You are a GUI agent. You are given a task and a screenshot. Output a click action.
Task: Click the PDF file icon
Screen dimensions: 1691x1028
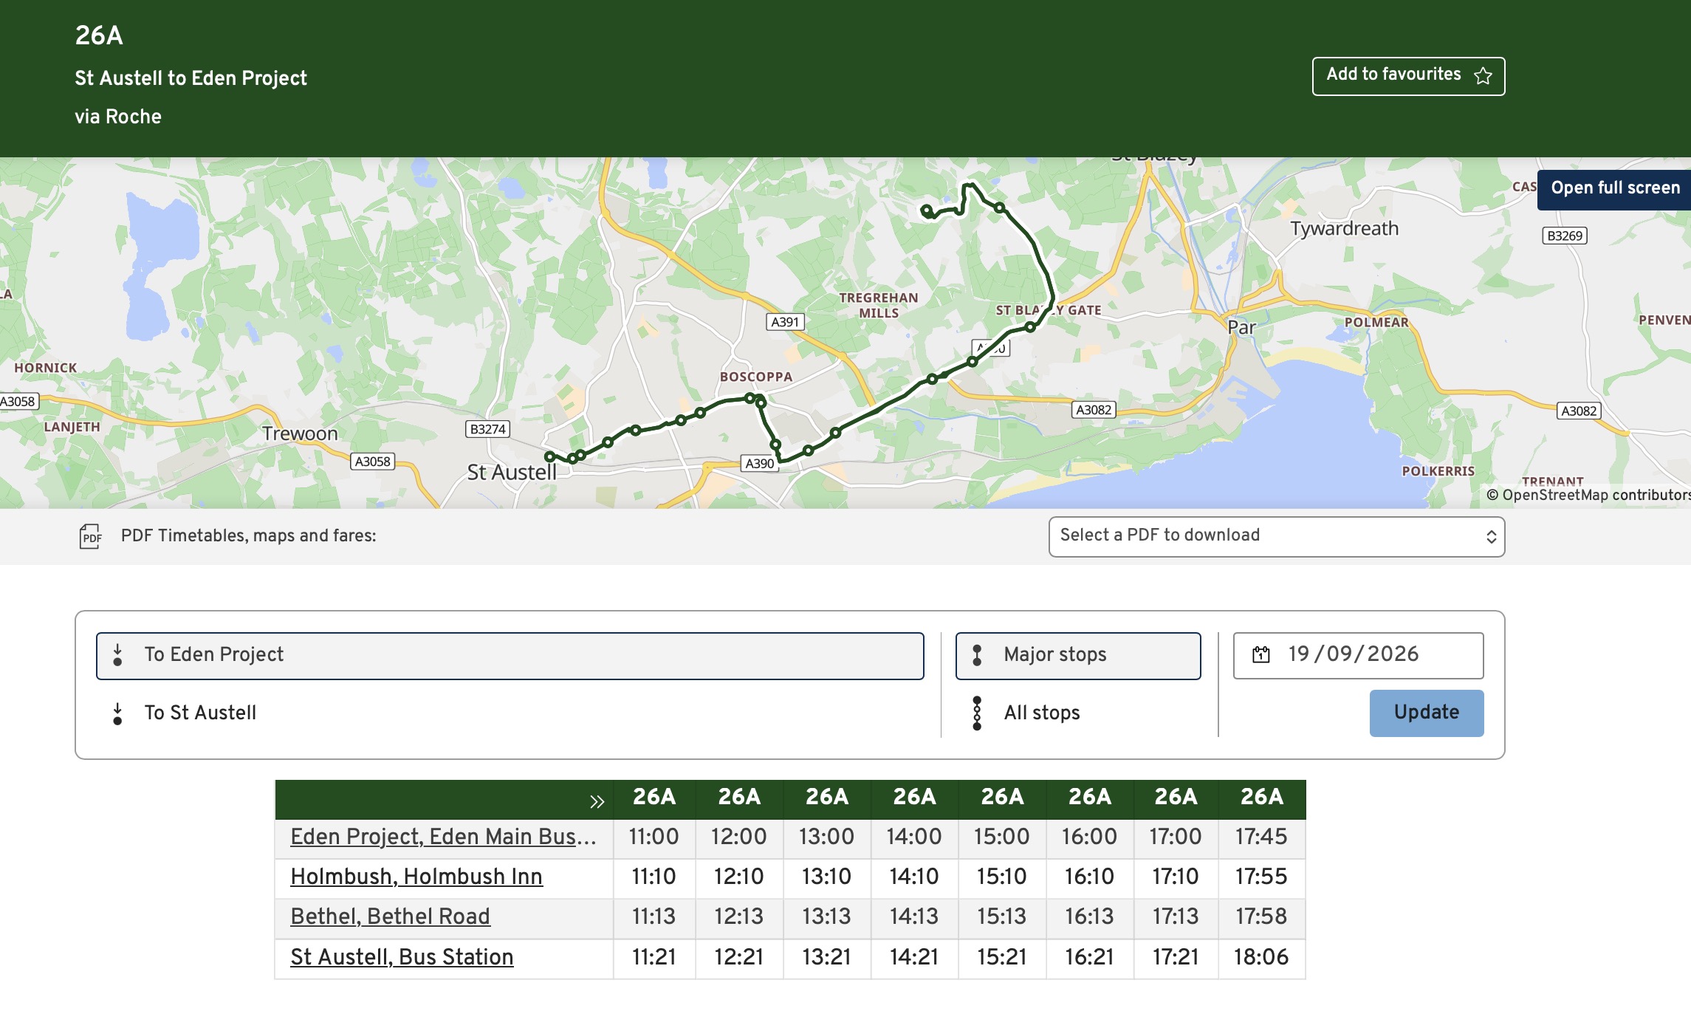pyautogui.click(x=90, y=537)
